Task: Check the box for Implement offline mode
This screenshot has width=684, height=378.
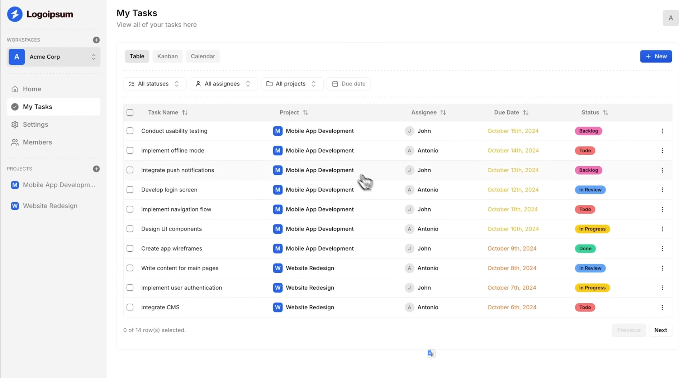Action: coord(130,150)
